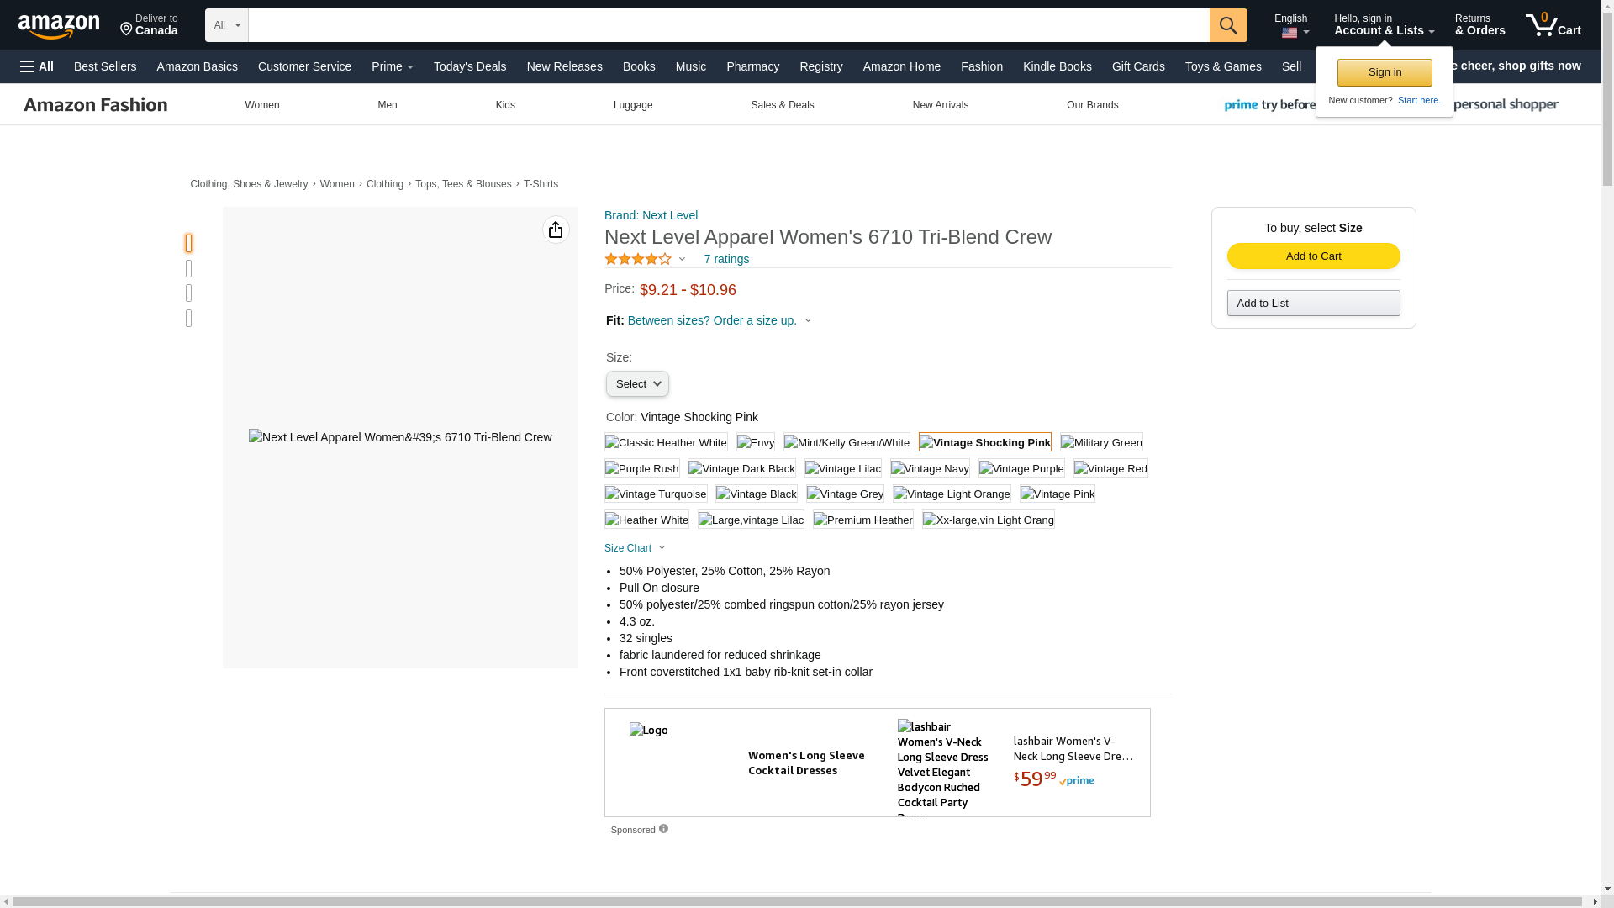
Task: Expand the Size Chart section
Action: (635, 548)
